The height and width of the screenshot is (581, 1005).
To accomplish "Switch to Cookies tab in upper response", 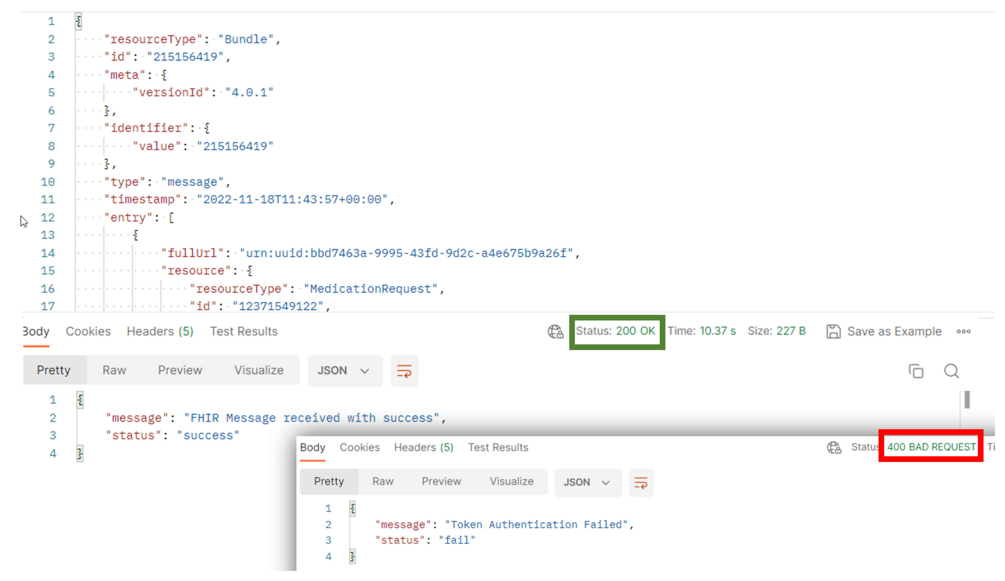I will [88, 331].
